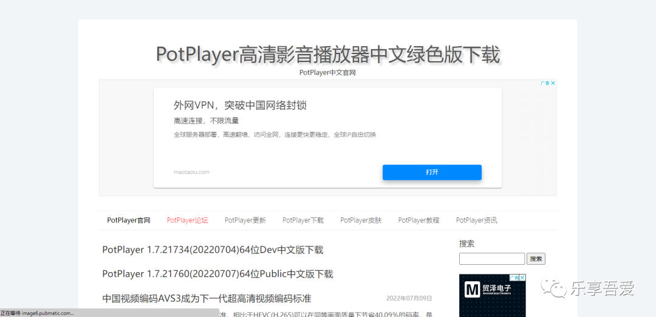Focus the sidebar search text field
Viewport: 656px width, 317px height.
(491, 259)
